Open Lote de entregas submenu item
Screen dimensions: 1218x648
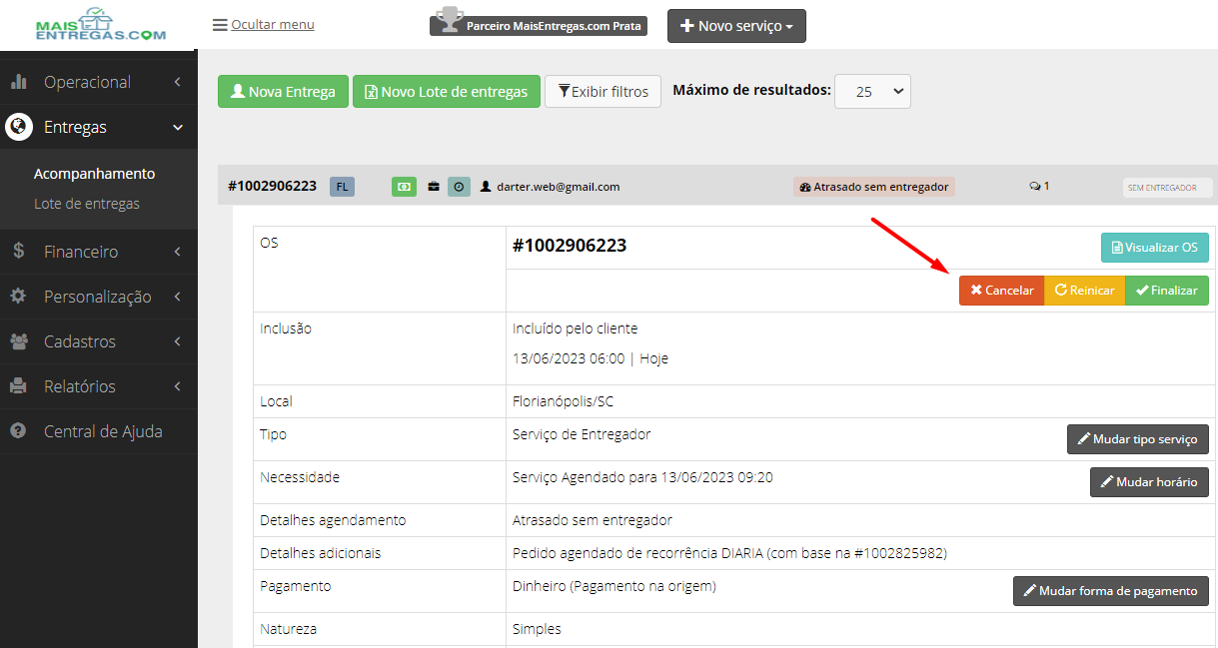(x=87, y=204)
